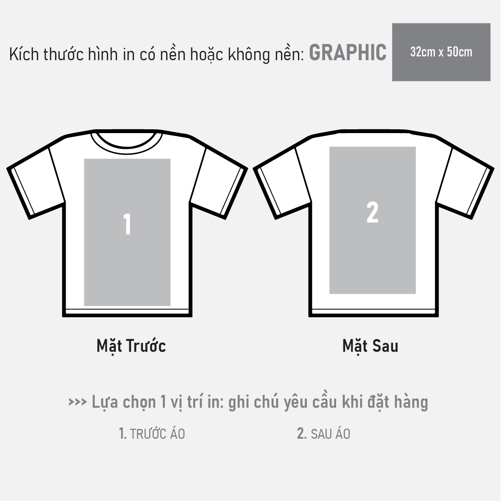Click the Lựa chọn 1 vị trí in text

pyautogui.click(x=158, y=402)
